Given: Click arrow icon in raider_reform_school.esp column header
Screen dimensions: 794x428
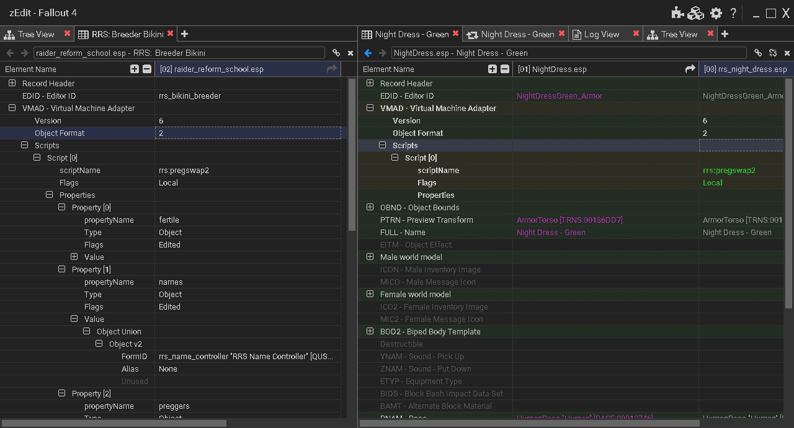Looking at the screenshot, I should click(x=332, y=69).
